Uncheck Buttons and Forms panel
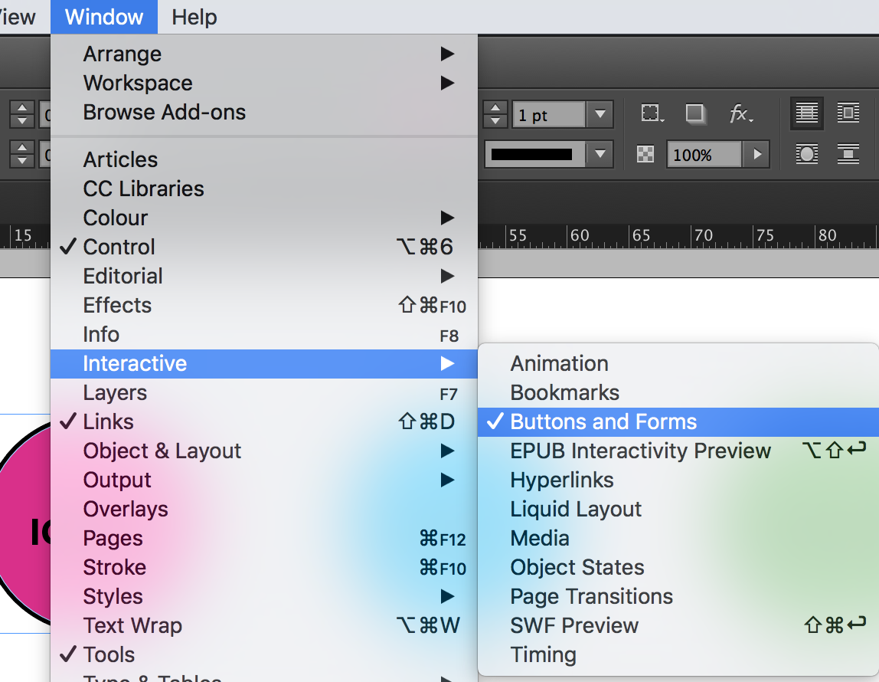 (603, 421)
